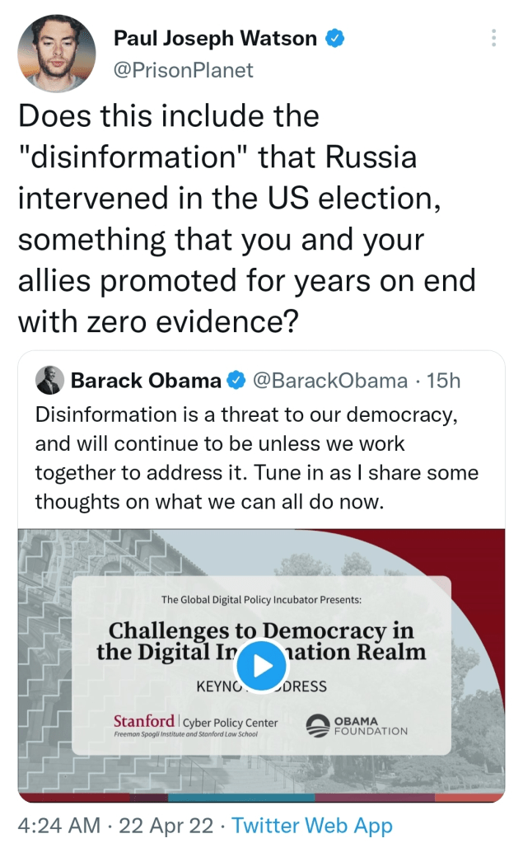Click Barack Obama's small avatar in quoted tweet
523x843 pixels.
(x=50, y=380)
